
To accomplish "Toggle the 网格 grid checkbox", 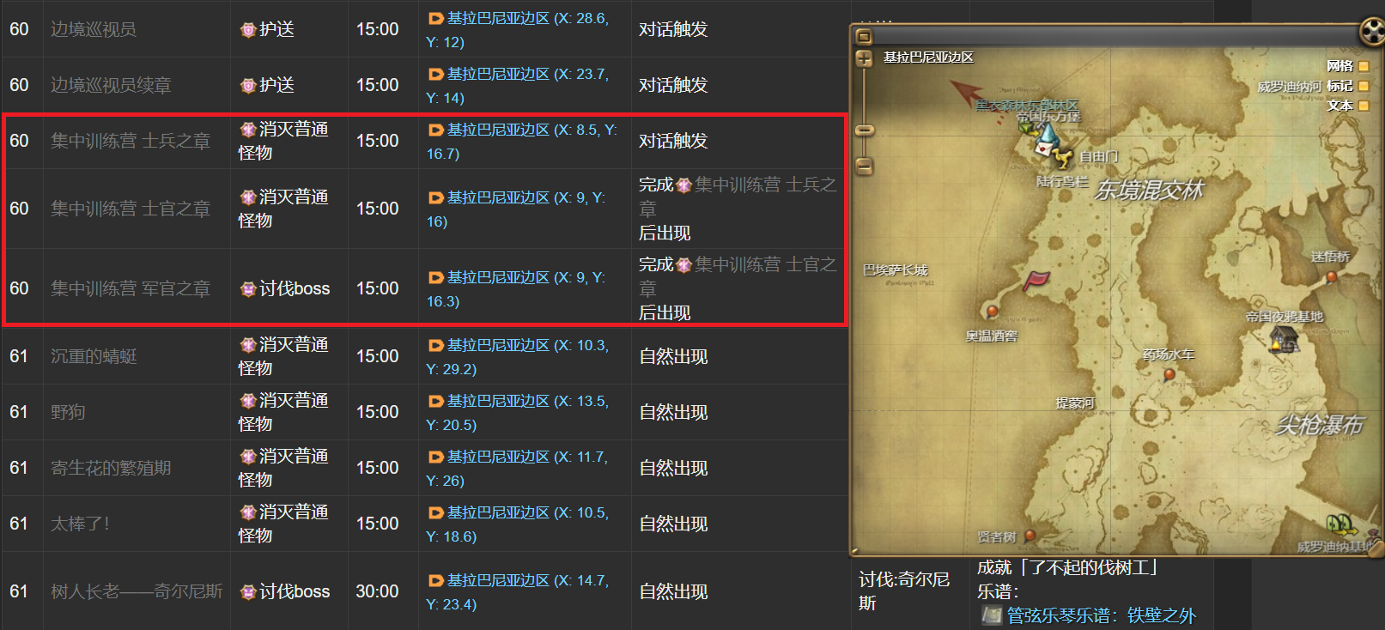I will coord(1364,66).
